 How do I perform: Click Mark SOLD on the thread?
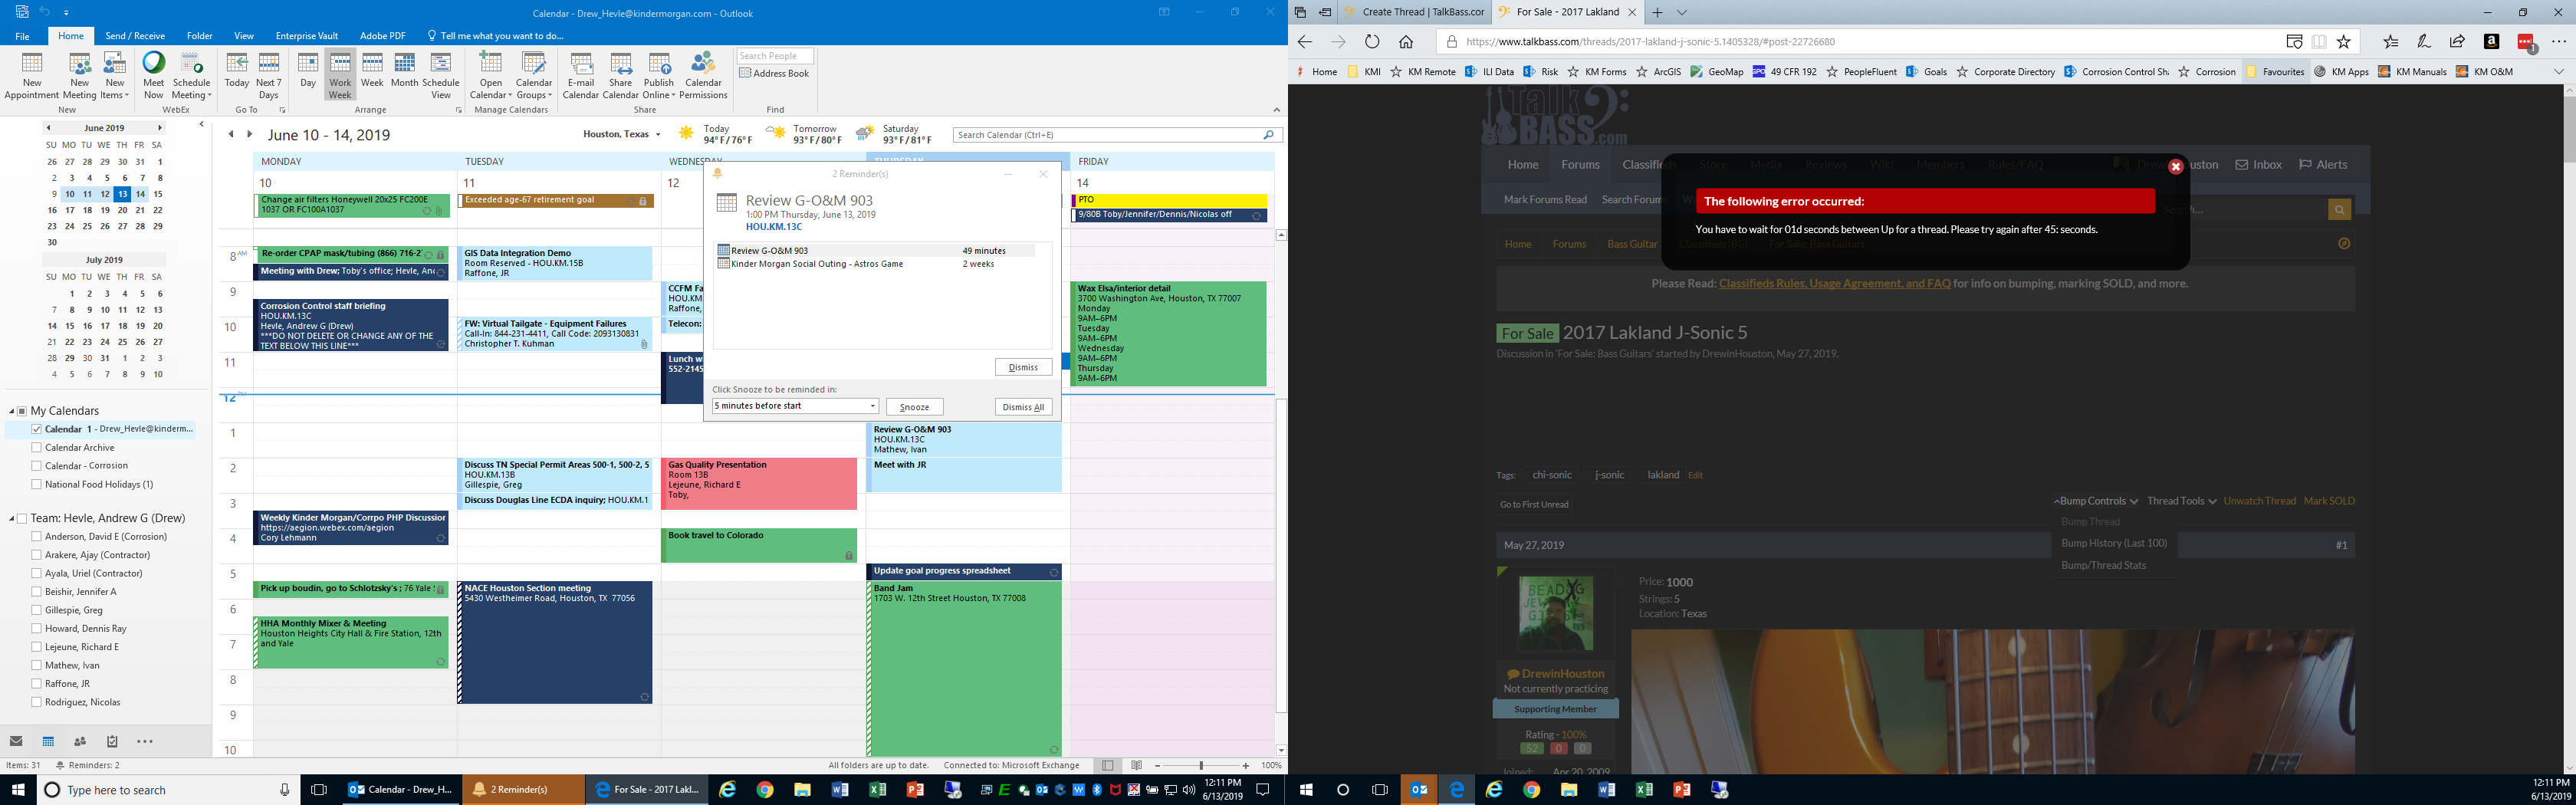tap(2329, 501)
